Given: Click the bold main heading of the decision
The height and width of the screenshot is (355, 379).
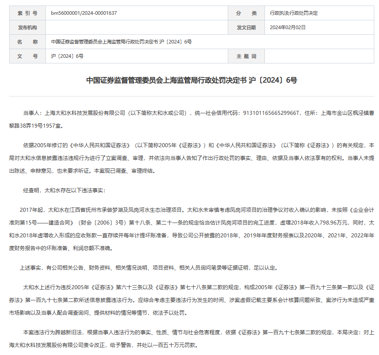Looking at the screenshot, I should pos(191,80).
